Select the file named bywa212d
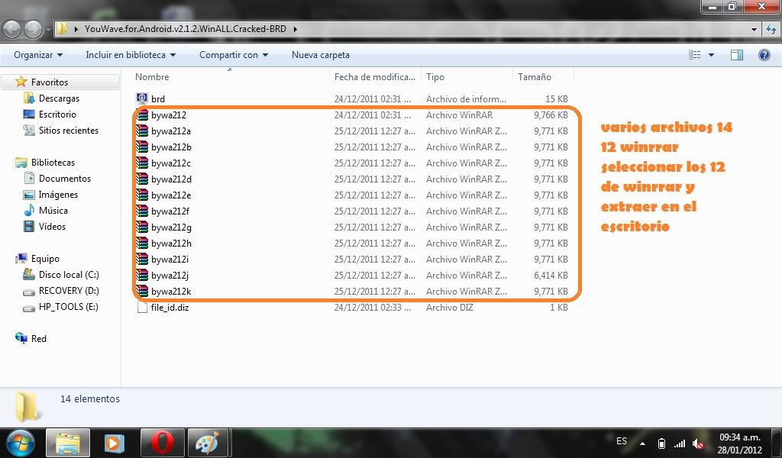 click(171, 179)
